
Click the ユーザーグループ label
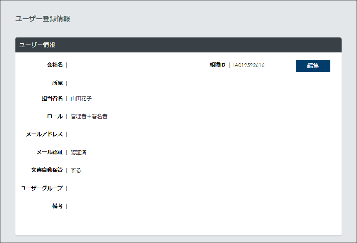pyautogui.click(x=42, y=188)
